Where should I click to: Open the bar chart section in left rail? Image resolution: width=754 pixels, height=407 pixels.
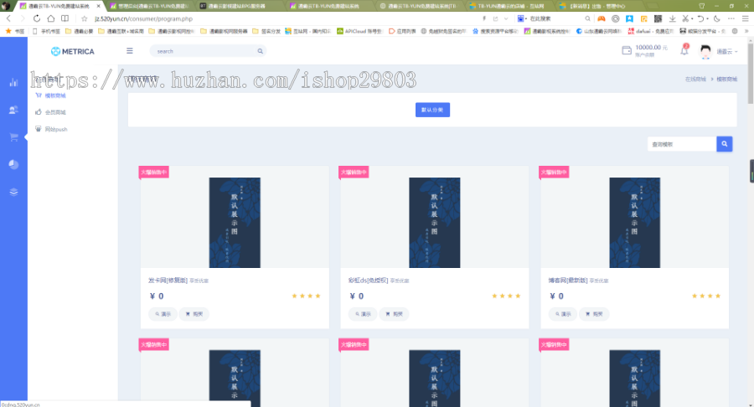[x=13, y=83]
